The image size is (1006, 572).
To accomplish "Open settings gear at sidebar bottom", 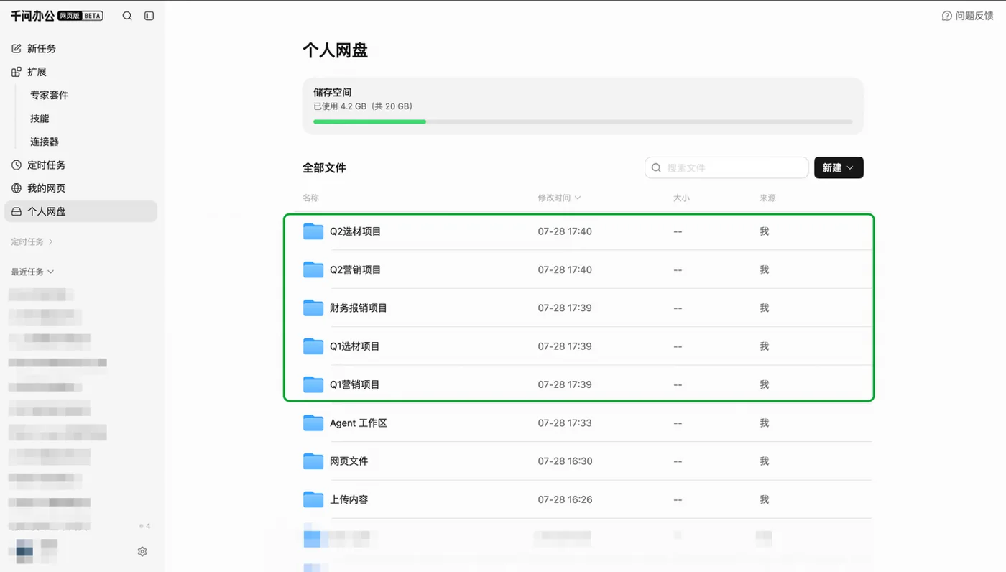I will point(142,551).
